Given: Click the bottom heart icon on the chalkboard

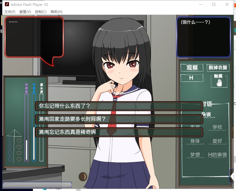Looking at the screenshot, I should [19, 159].
